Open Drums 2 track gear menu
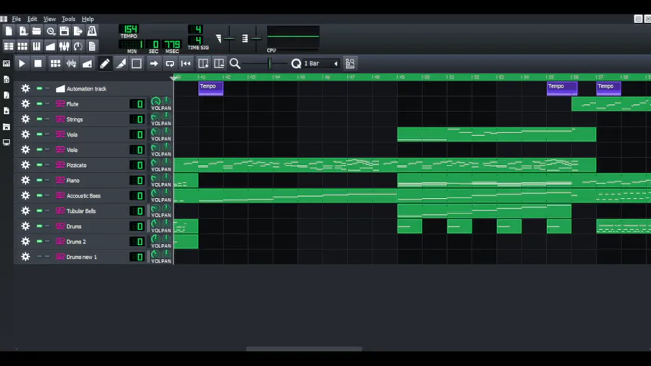651x366 pixels. (x=25, y=241)
